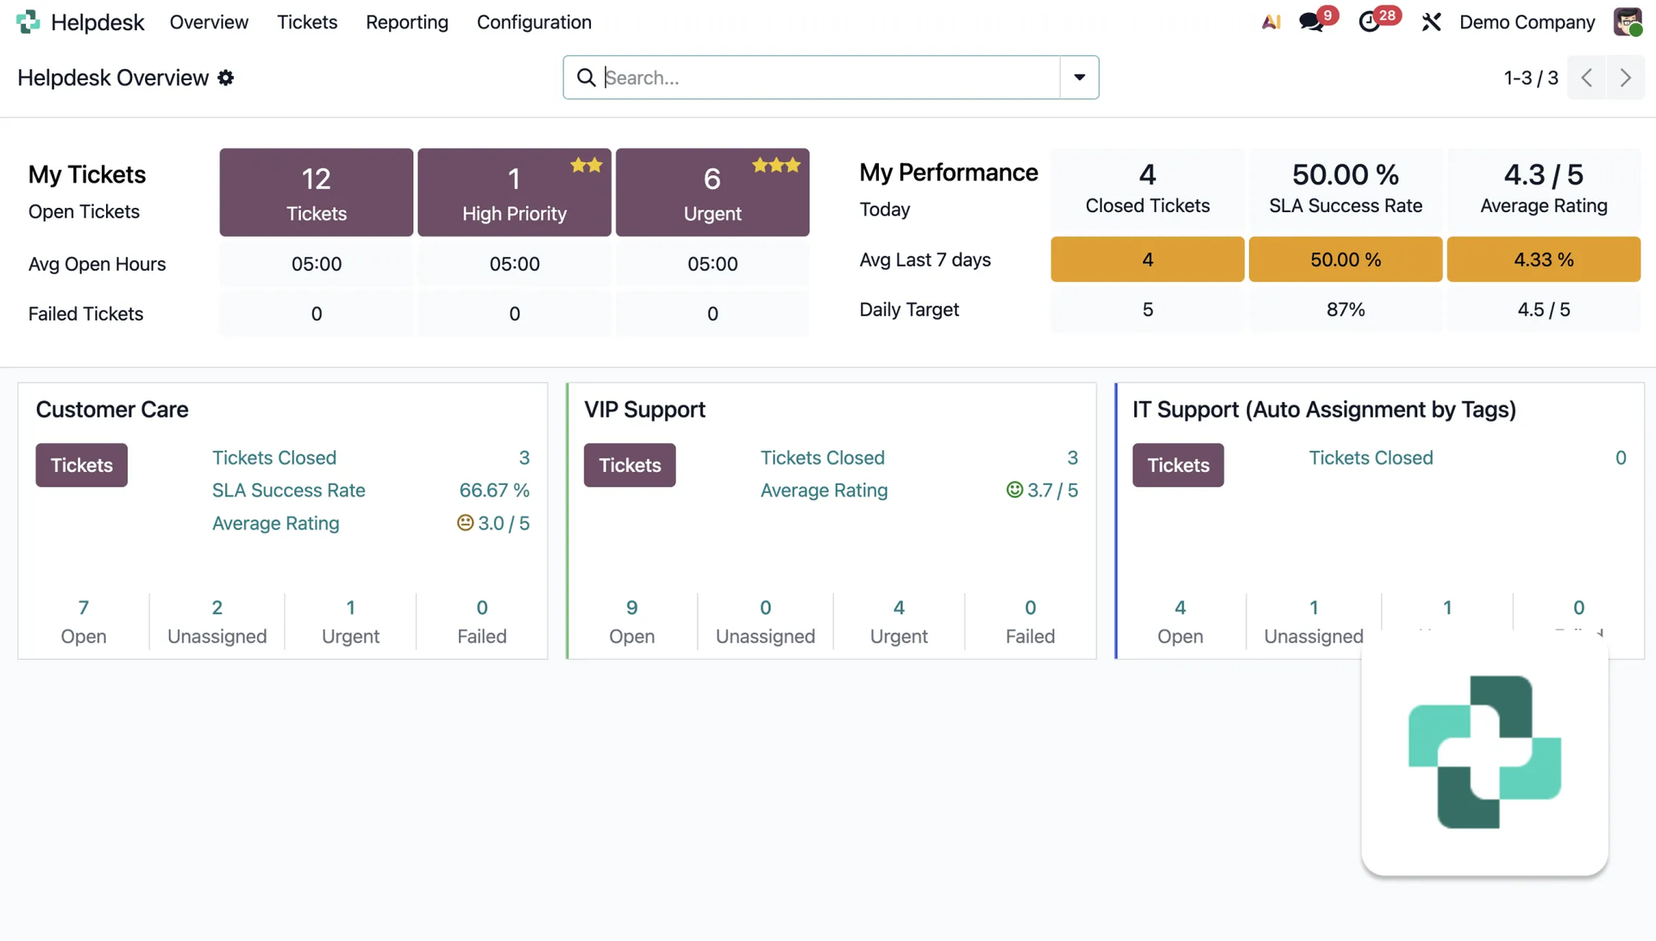1656x941 pixels.
Task: Click the 1-3 / 3 pager counter
Action: point(1531,78)
